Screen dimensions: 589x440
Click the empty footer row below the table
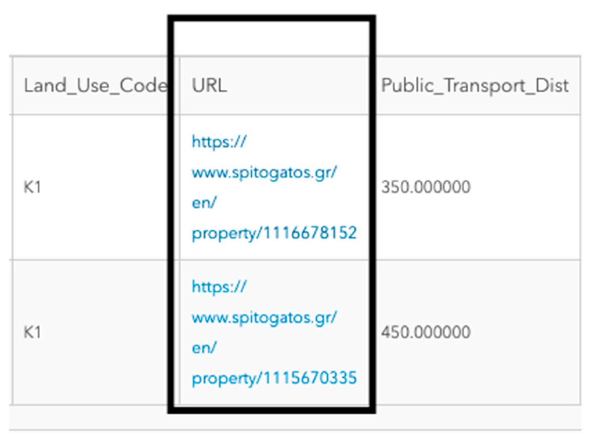coord(294,417)
